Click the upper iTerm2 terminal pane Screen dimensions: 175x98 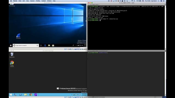click(126, 27)
